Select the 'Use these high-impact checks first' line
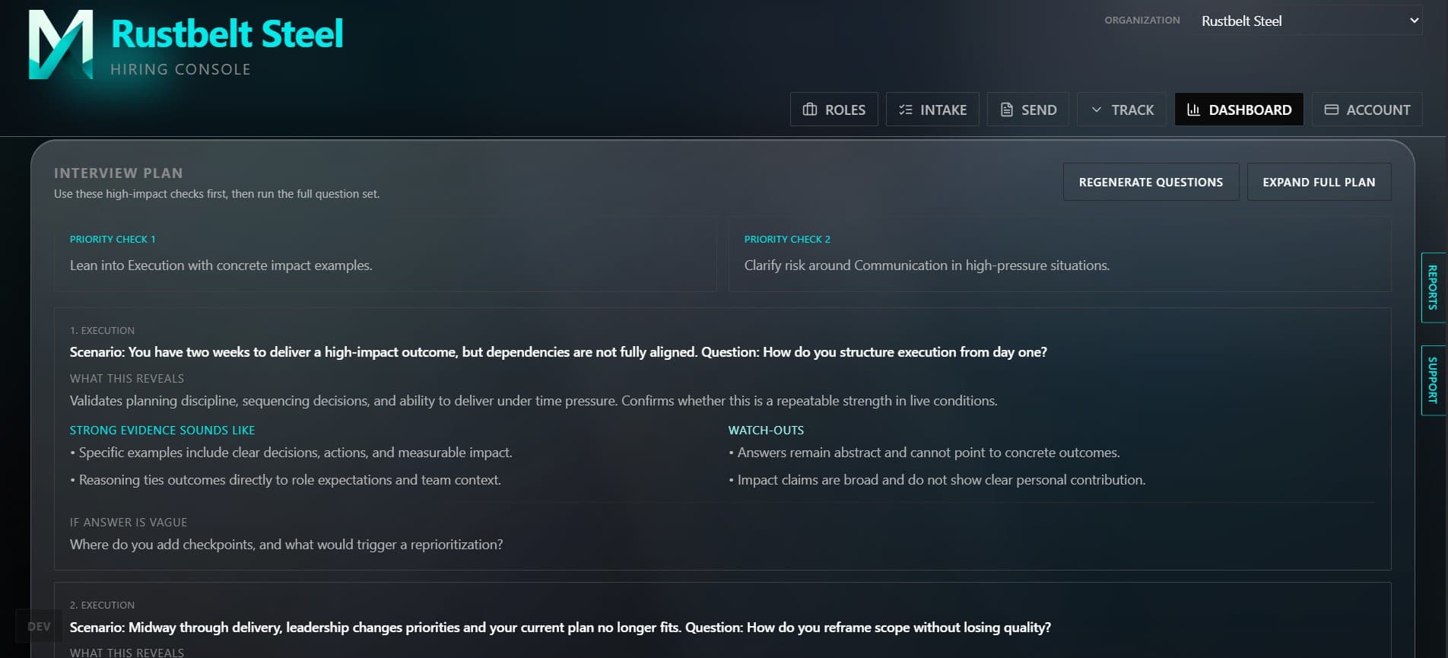1448x658 pixels. click(217, 194)
